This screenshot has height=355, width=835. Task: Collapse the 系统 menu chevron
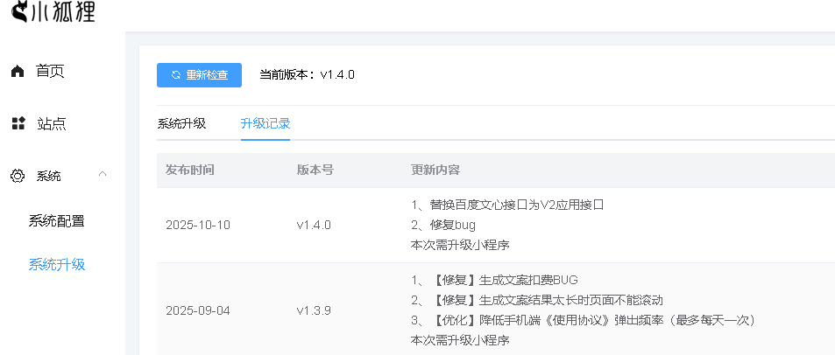[103, 175]
